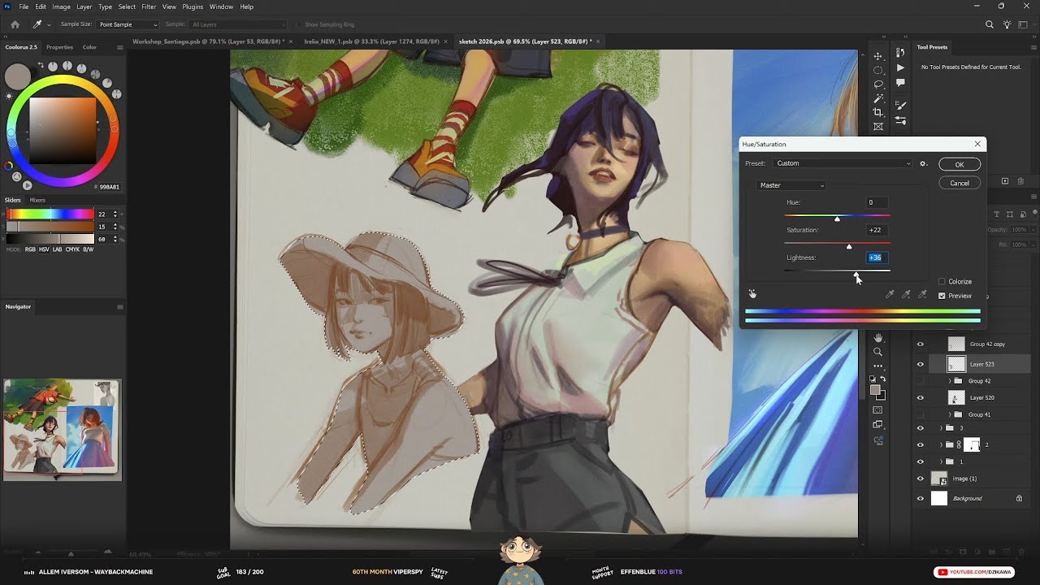Hide the Group 42 copy layer
The width and height of the screenshot is (1040, 585).
921,344
